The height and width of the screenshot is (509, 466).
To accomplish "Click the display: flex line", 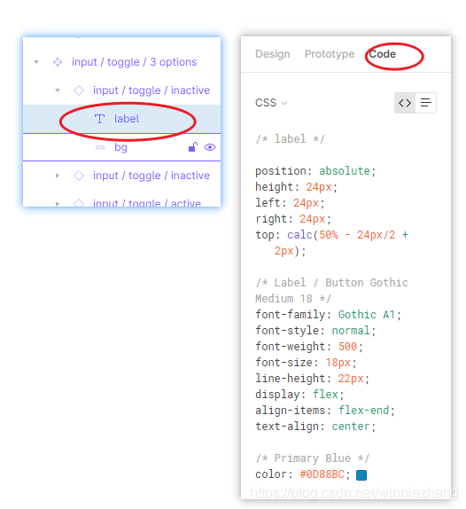I will click(299, 395).
